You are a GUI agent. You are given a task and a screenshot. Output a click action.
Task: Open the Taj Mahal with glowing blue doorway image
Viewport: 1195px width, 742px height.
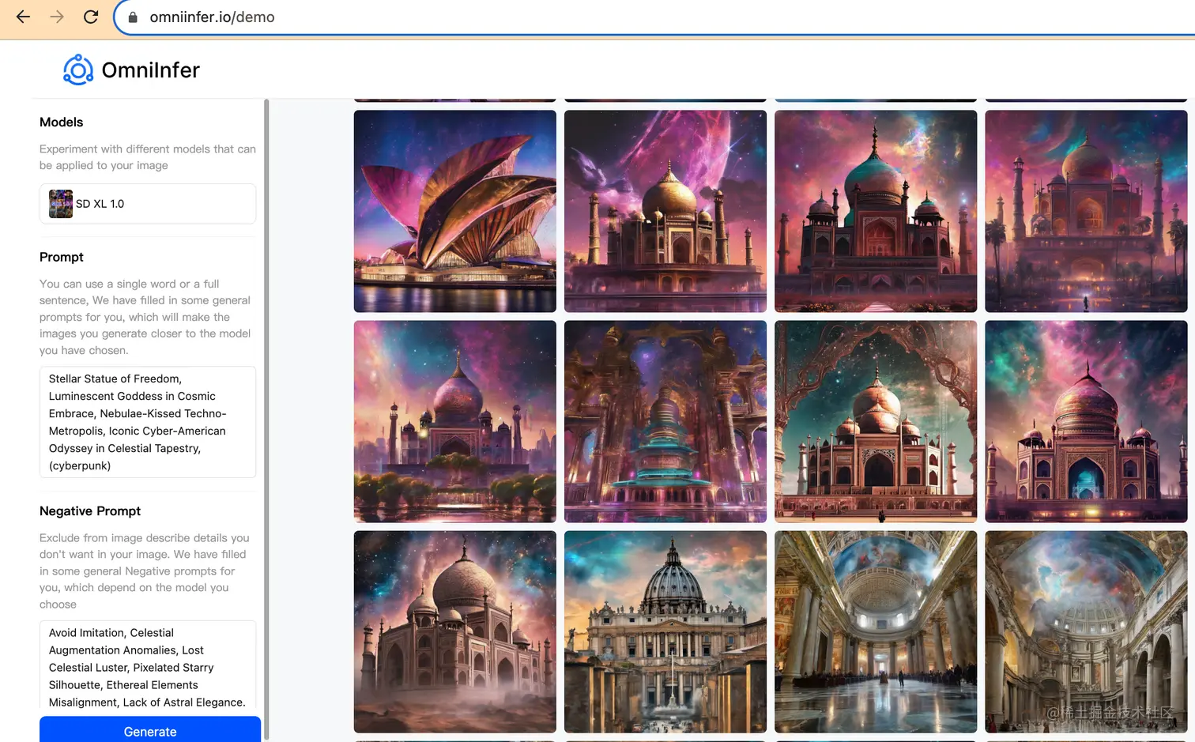1086,421
